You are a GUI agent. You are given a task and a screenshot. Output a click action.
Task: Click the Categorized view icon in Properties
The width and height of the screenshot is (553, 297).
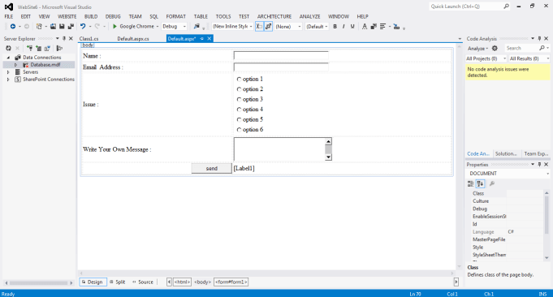click(470, 183)
